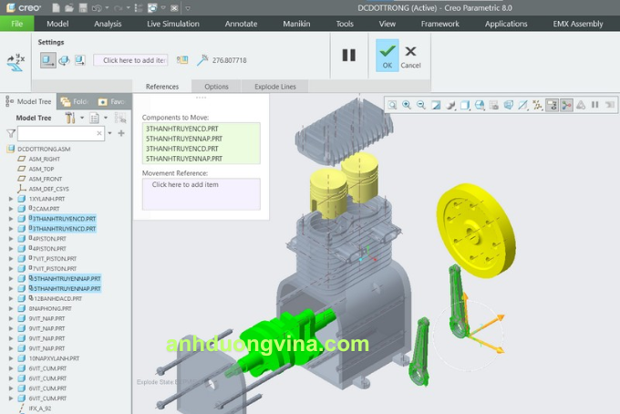The width and height of the screenshot is (620, 414).
Task: Select the Translate movement type icon
Action: pyautogui.click(x=47, y=60)
